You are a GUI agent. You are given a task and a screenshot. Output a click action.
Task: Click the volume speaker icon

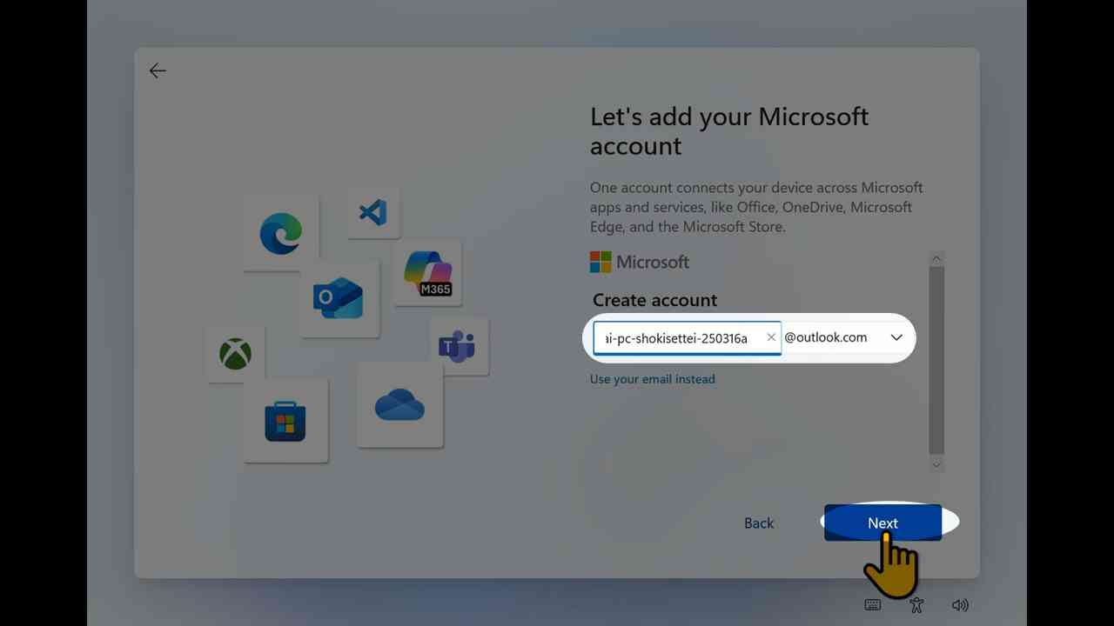960,605
